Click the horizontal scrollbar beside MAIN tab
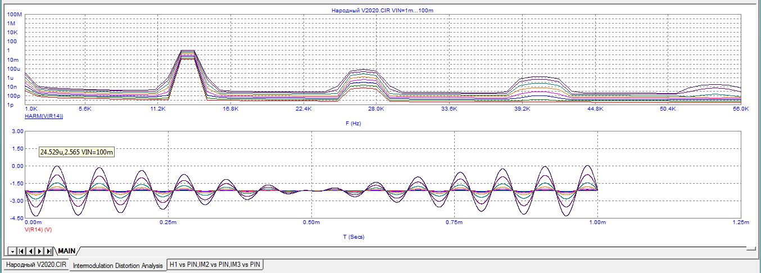 click(x=416, y=249)
